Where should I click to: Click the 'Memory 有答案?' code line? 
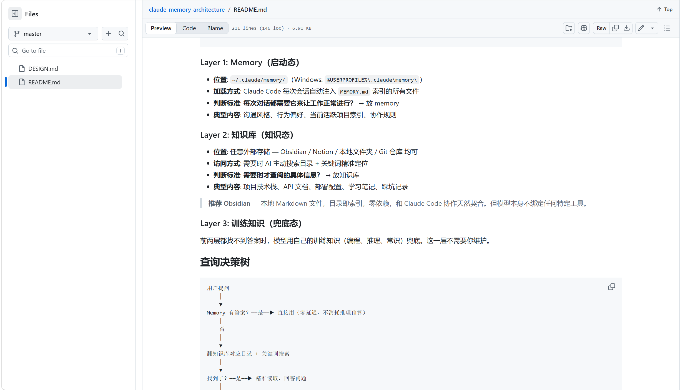click(286, 313)
